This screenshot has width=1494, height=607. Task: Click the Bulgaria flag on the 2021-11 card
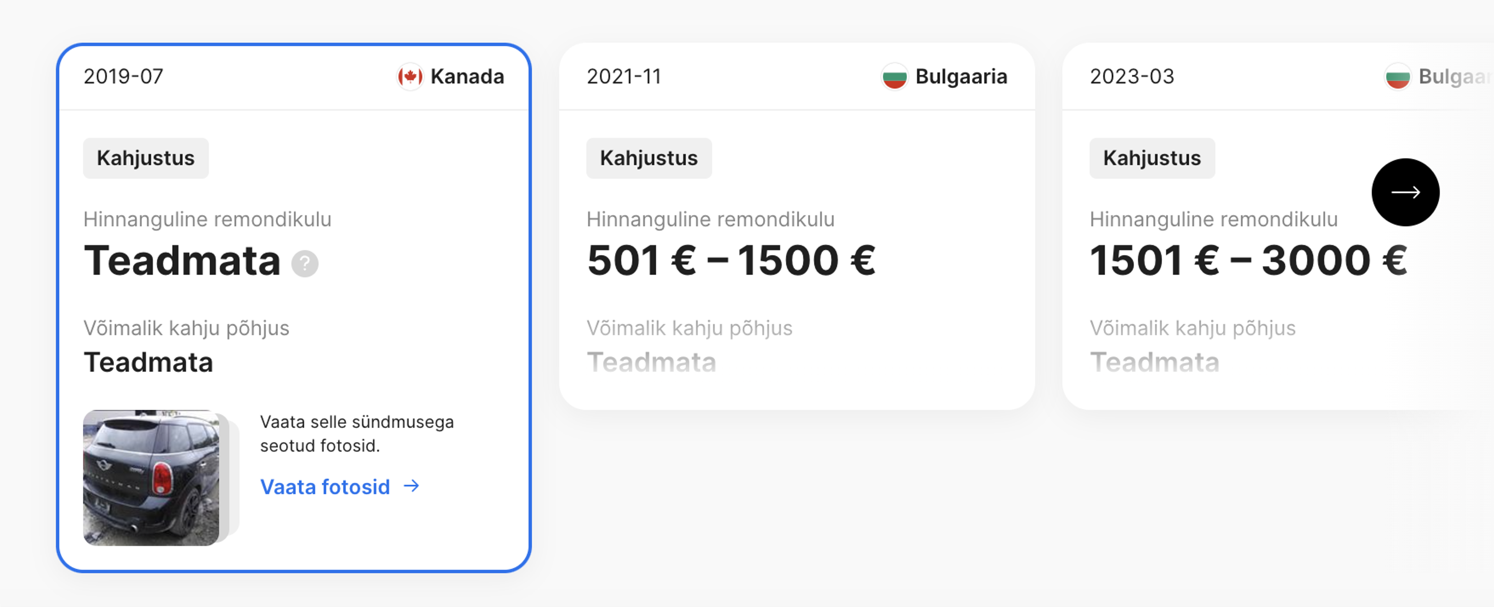(x=894, y=76)
